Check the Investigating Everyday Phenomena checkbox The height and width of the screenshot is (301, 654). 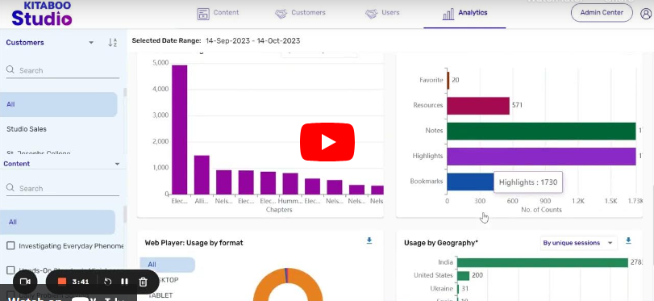[10, 246]
